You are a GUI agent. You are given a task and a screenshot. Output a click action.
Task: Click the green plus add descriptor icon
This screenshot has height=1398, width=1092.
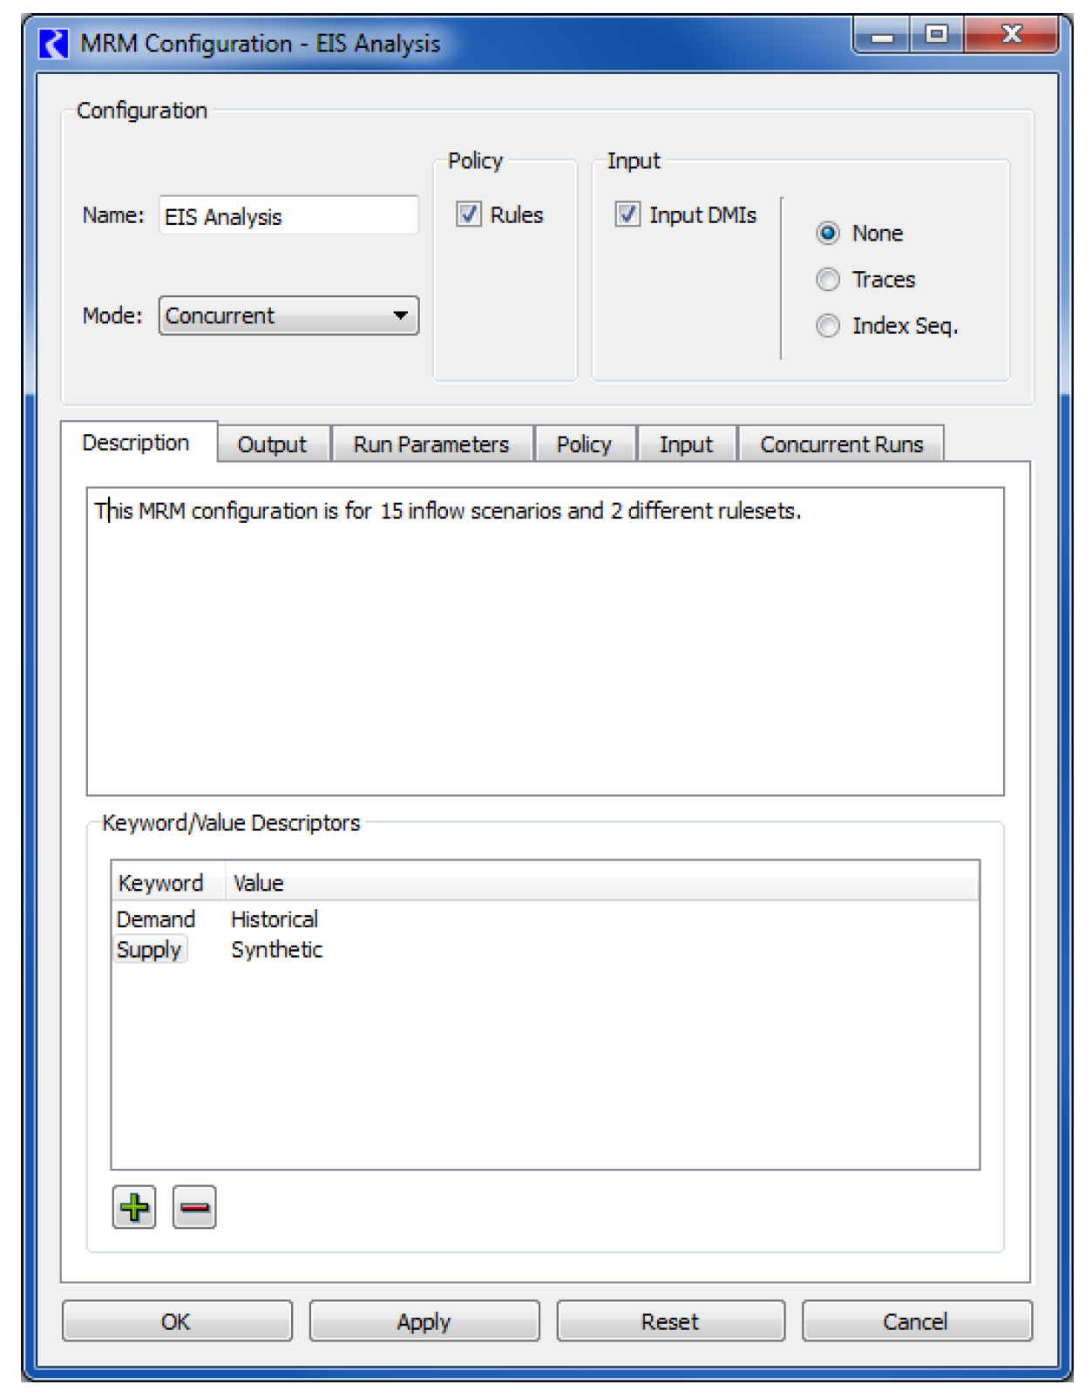[x=134, y=1207]
